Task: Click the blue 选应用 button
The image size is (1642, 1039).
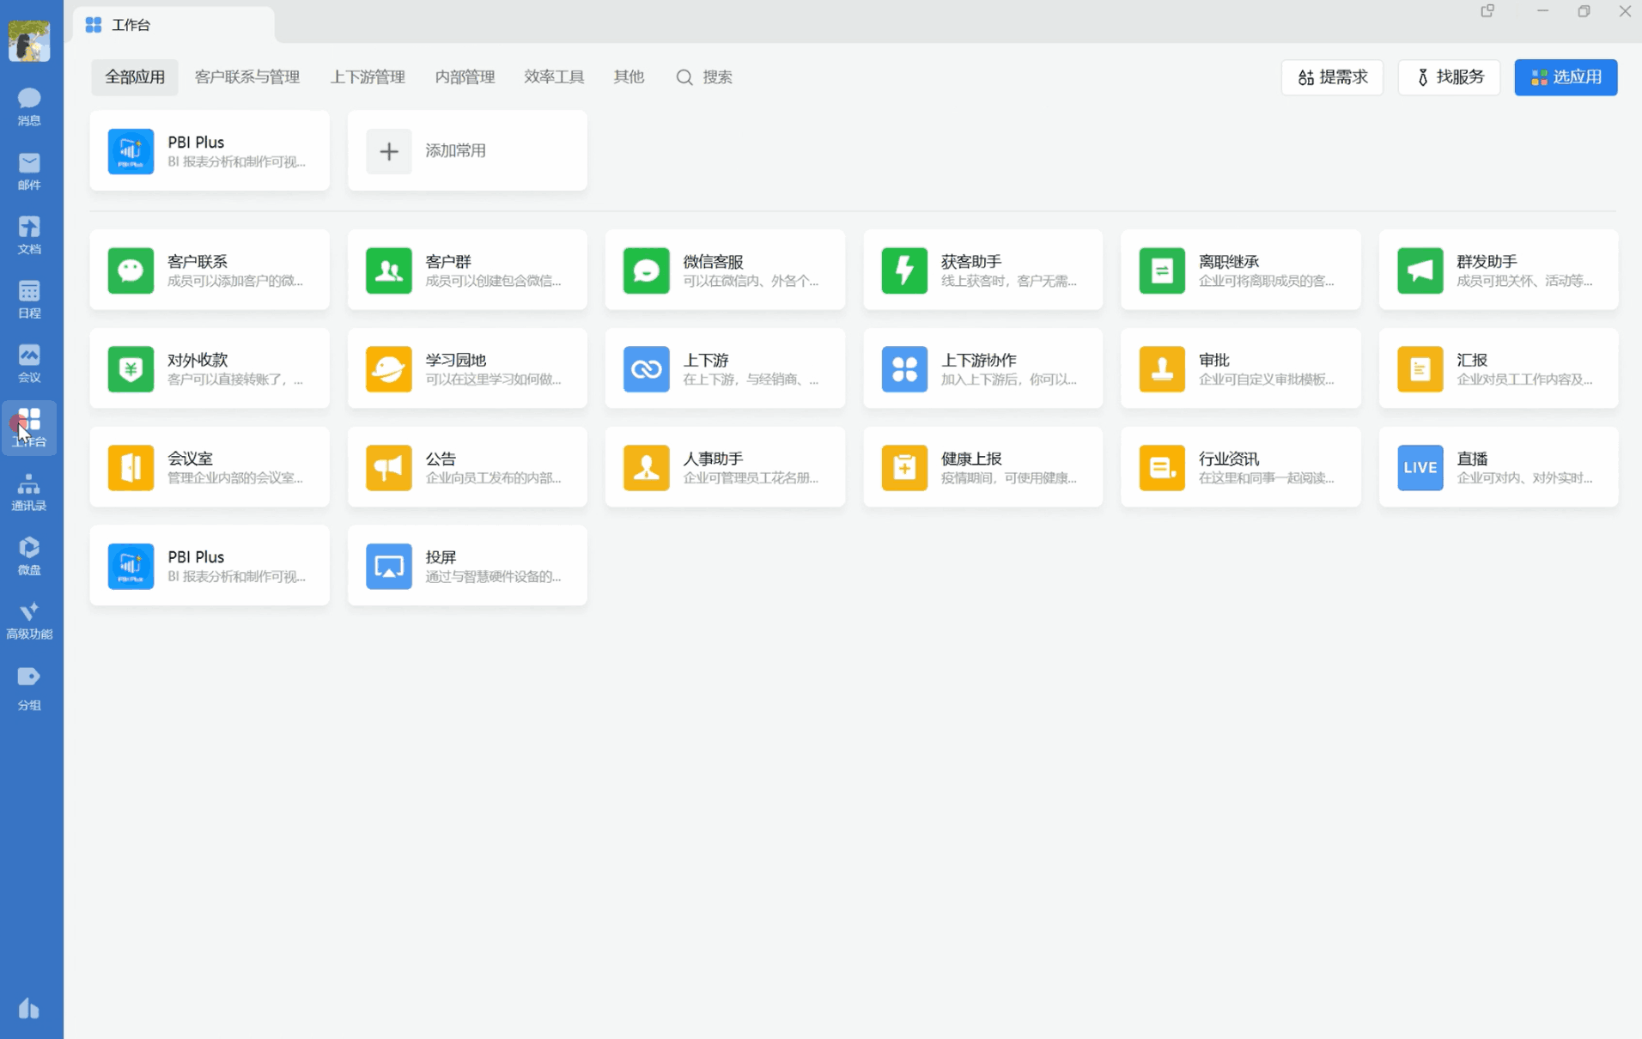Action: click(x=1566, y=77)
